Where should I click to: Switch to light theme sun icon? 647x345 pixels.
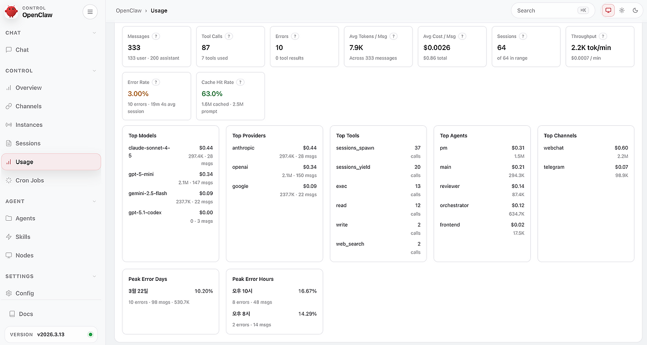(622, 10)
